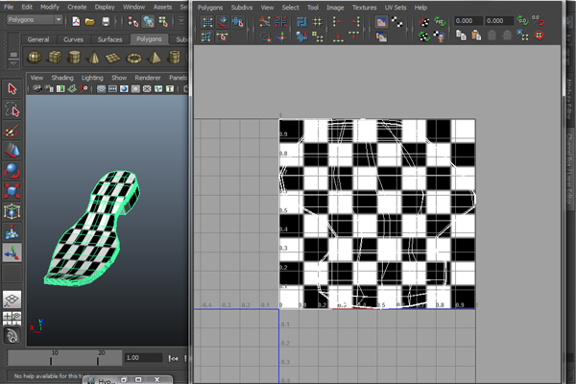
Task: Click the red Cycle UVs icon
Action: point(539,36)
